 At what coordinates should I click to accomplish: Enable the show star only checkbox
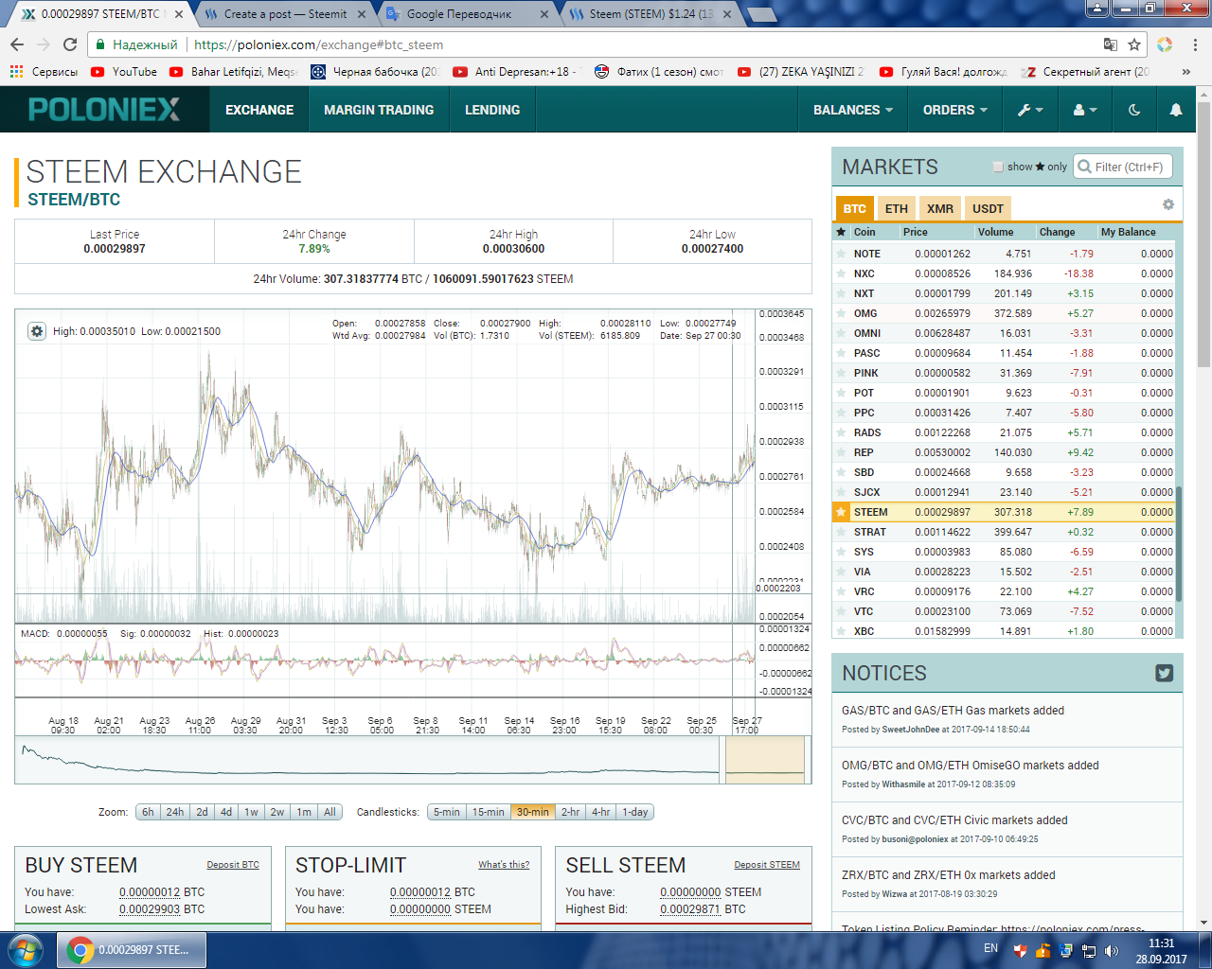point(998,167)
